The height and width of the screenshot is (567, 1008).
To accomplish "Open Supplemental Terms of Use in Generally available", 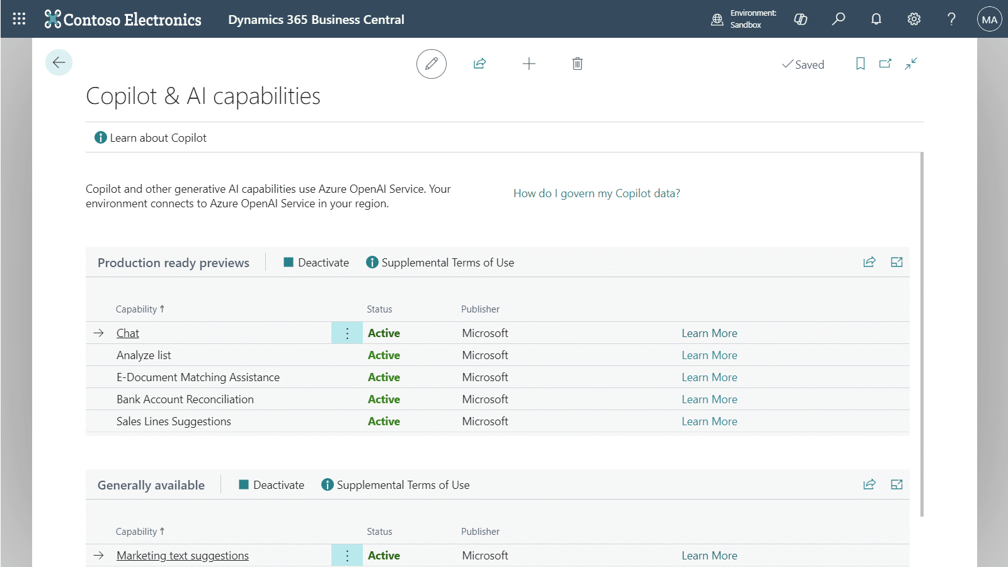I will 396,485.
